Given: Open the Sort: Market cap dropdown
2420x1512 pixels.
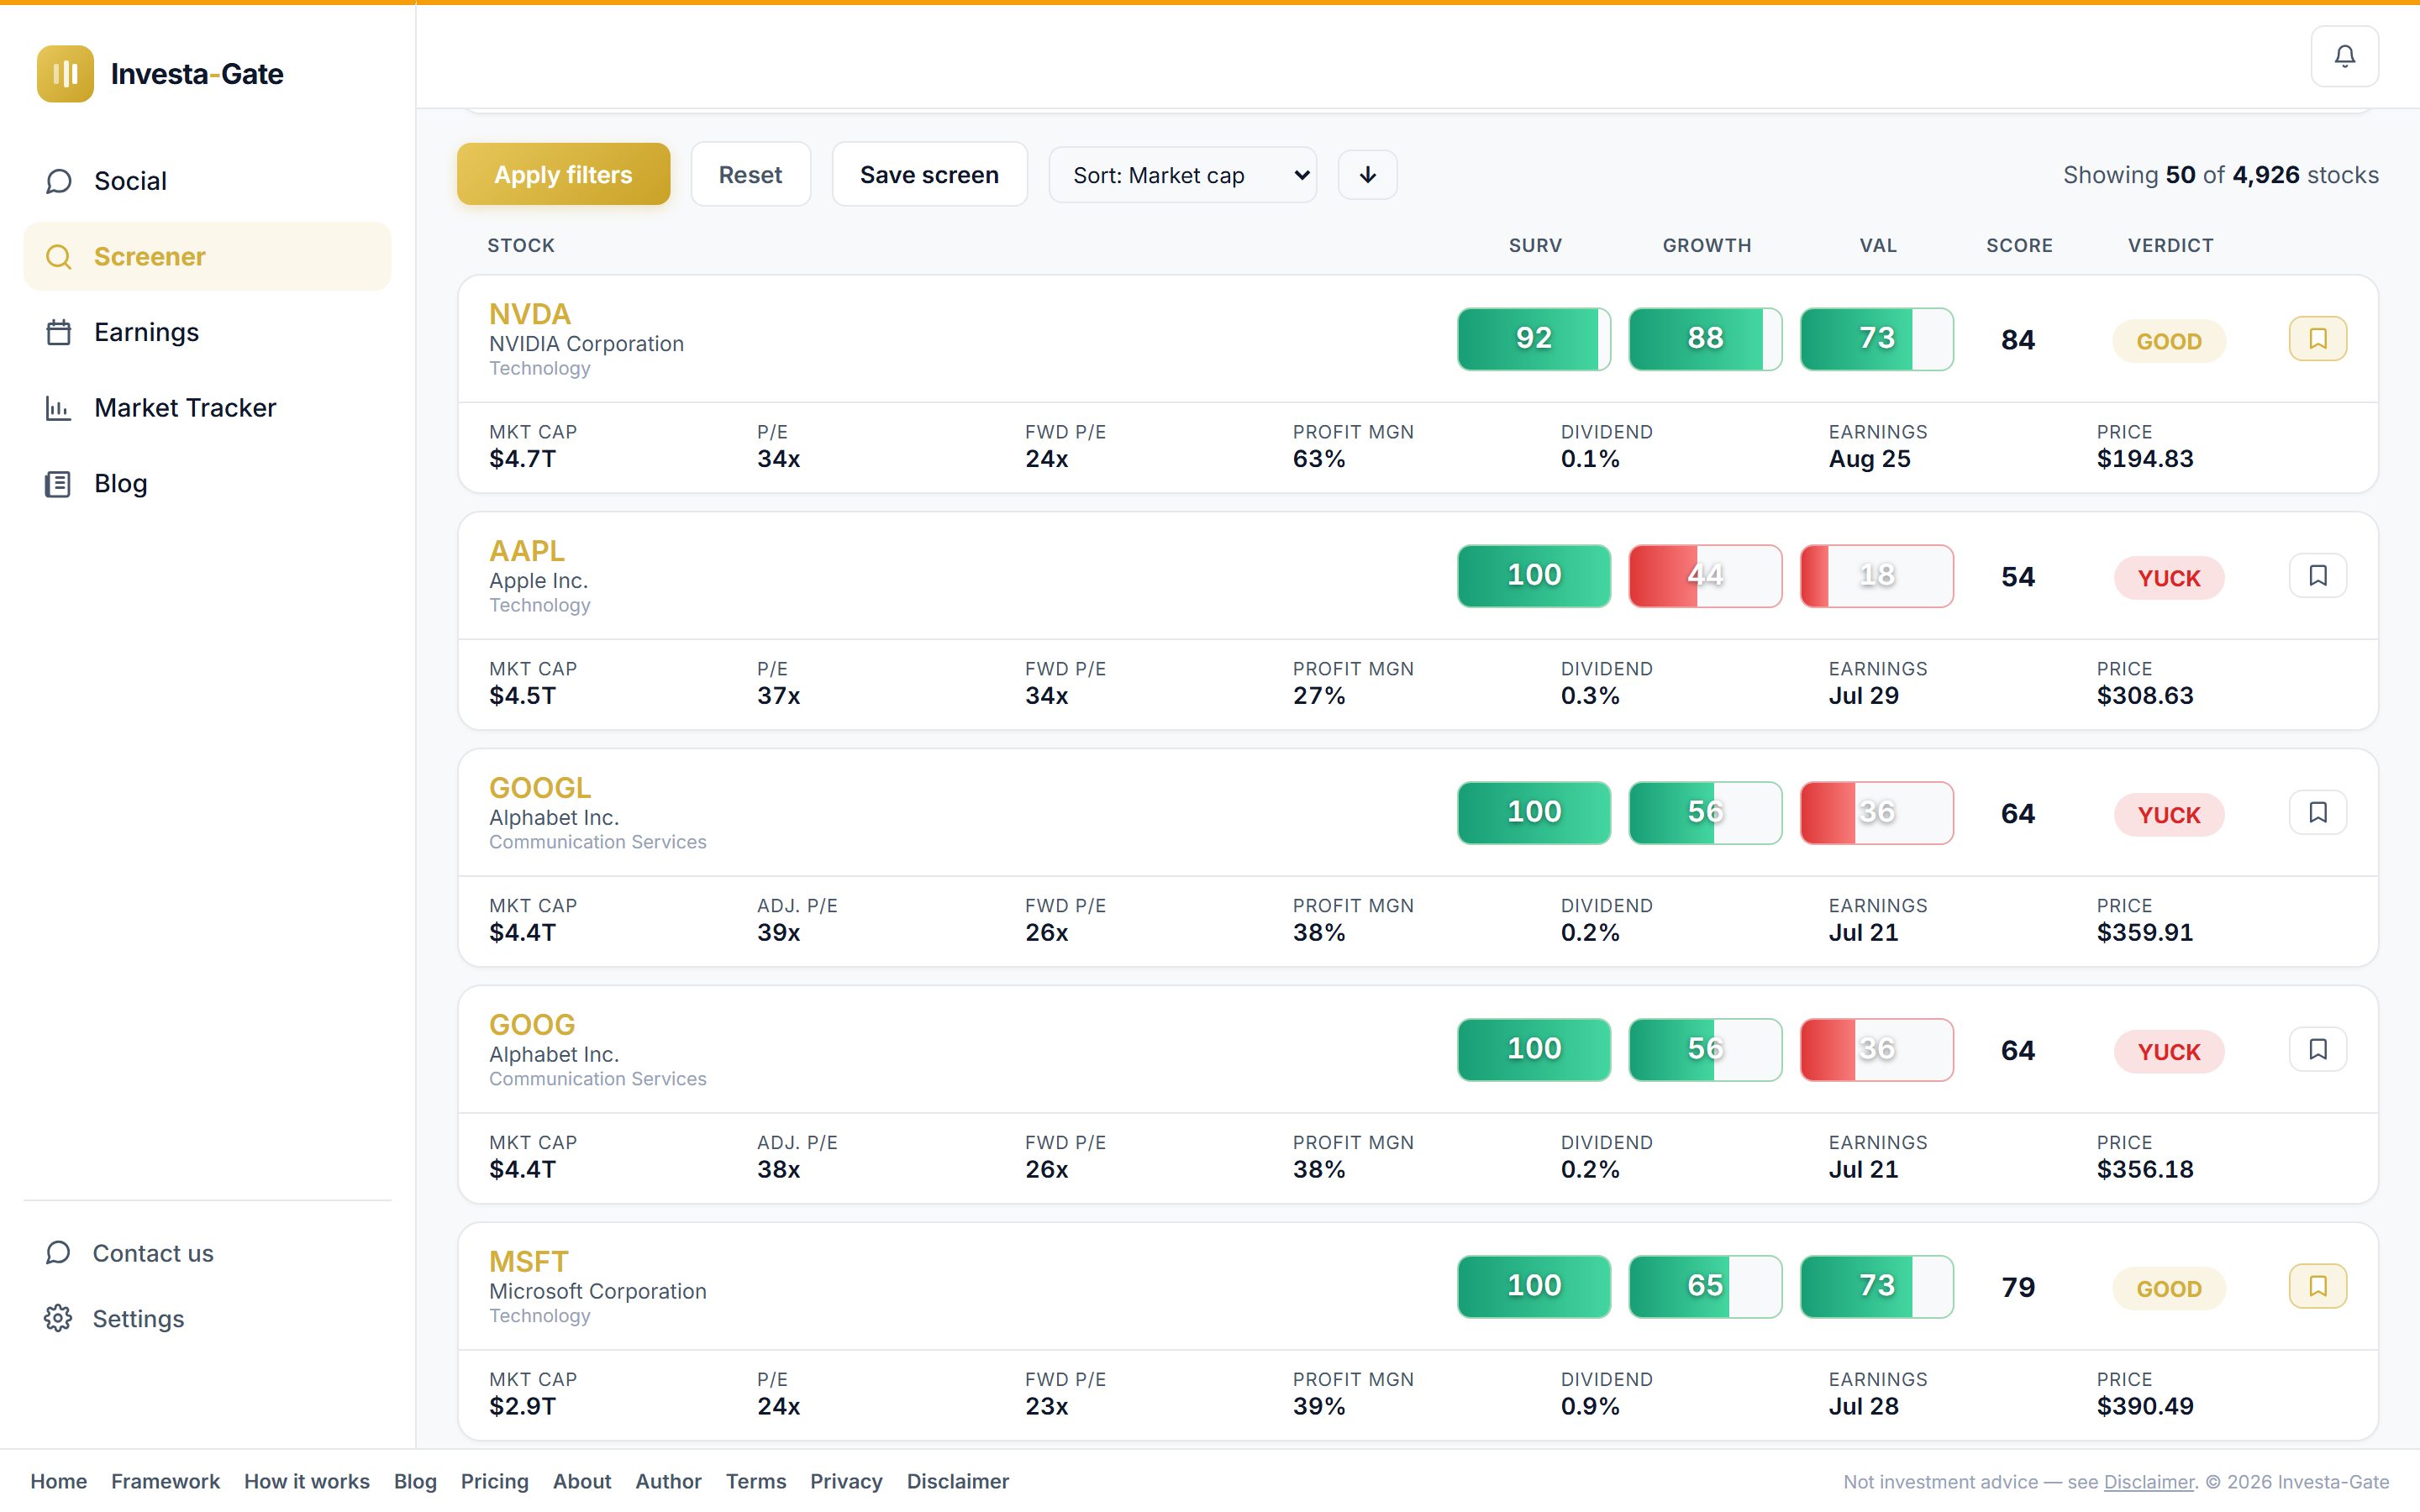Looking at the screenshot, I should (x=1182, y=175).
